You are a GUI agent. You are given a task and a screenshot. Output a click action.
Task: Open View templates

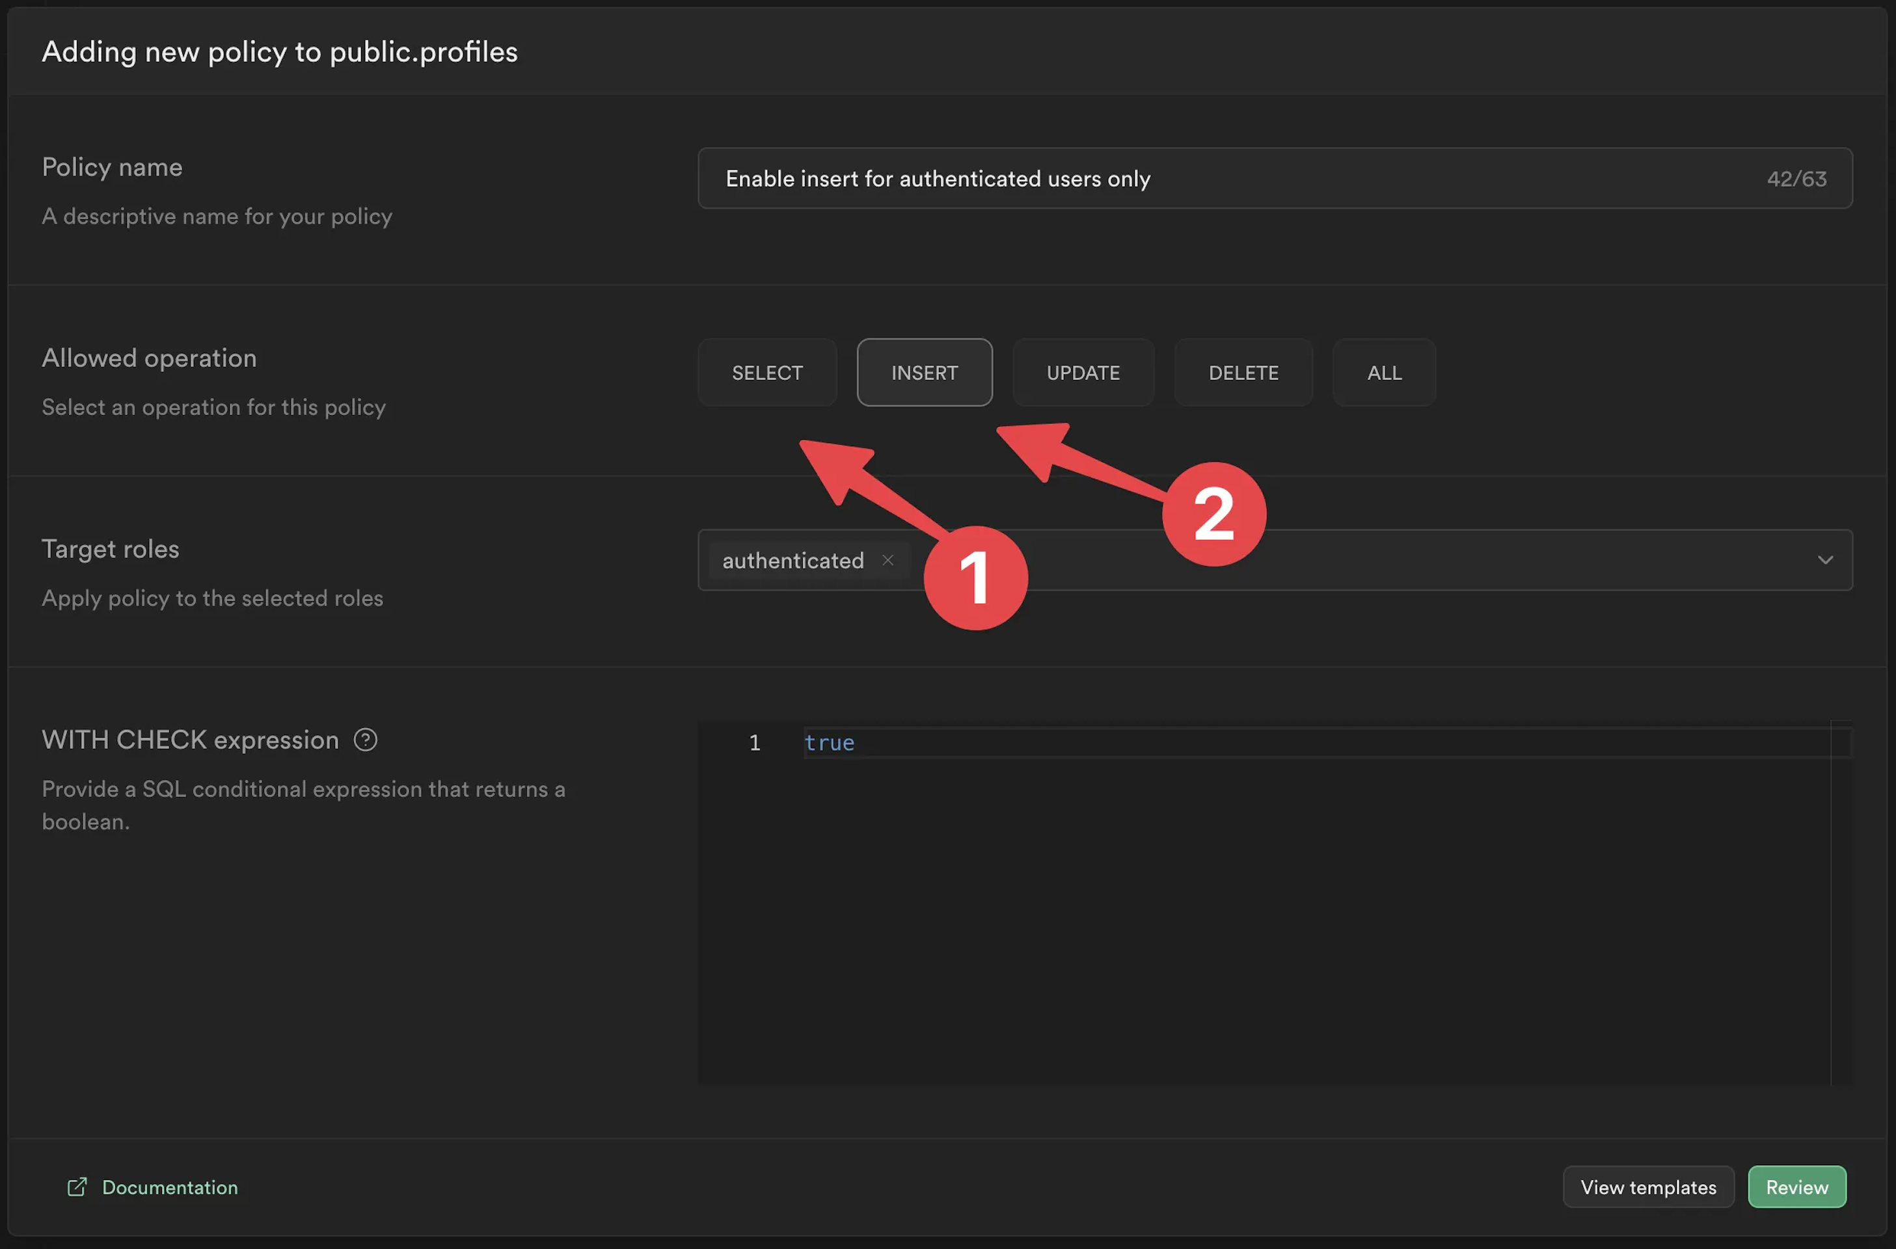pos(1647,1188)
